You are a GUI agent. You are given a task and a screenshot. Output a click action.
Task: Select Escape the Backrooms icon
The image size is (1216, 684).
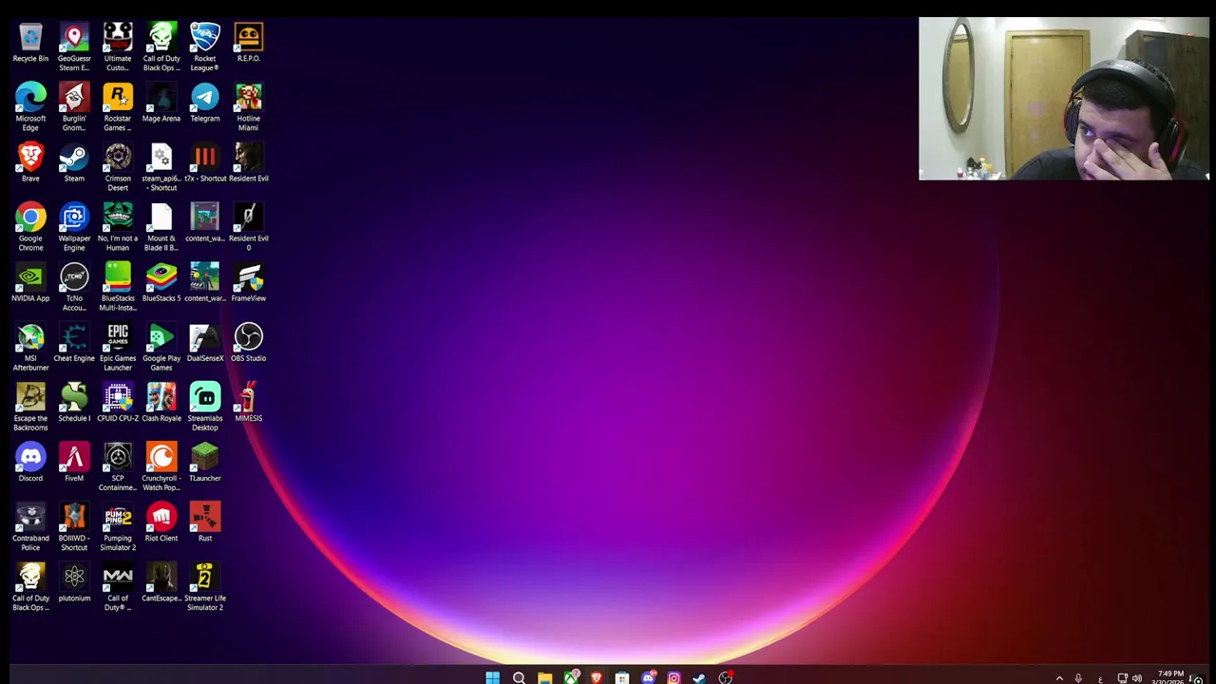(30, 407)
